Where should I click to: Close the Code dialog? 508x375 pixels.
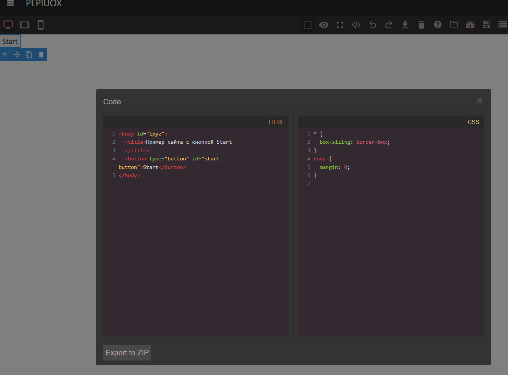[479, 100]
